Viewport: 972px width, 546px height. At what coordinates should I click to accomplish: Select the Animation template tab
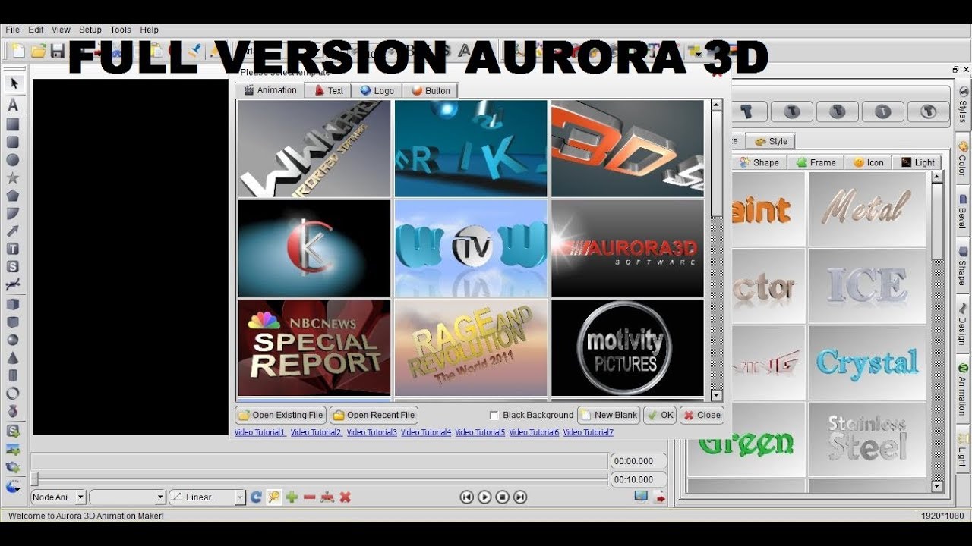270,89
